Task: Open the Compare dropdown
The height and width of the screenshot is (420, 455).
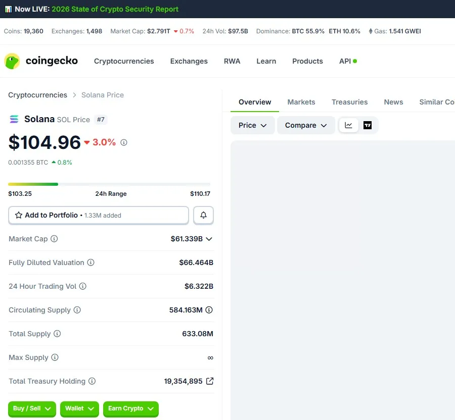Action: pos(306,125)
